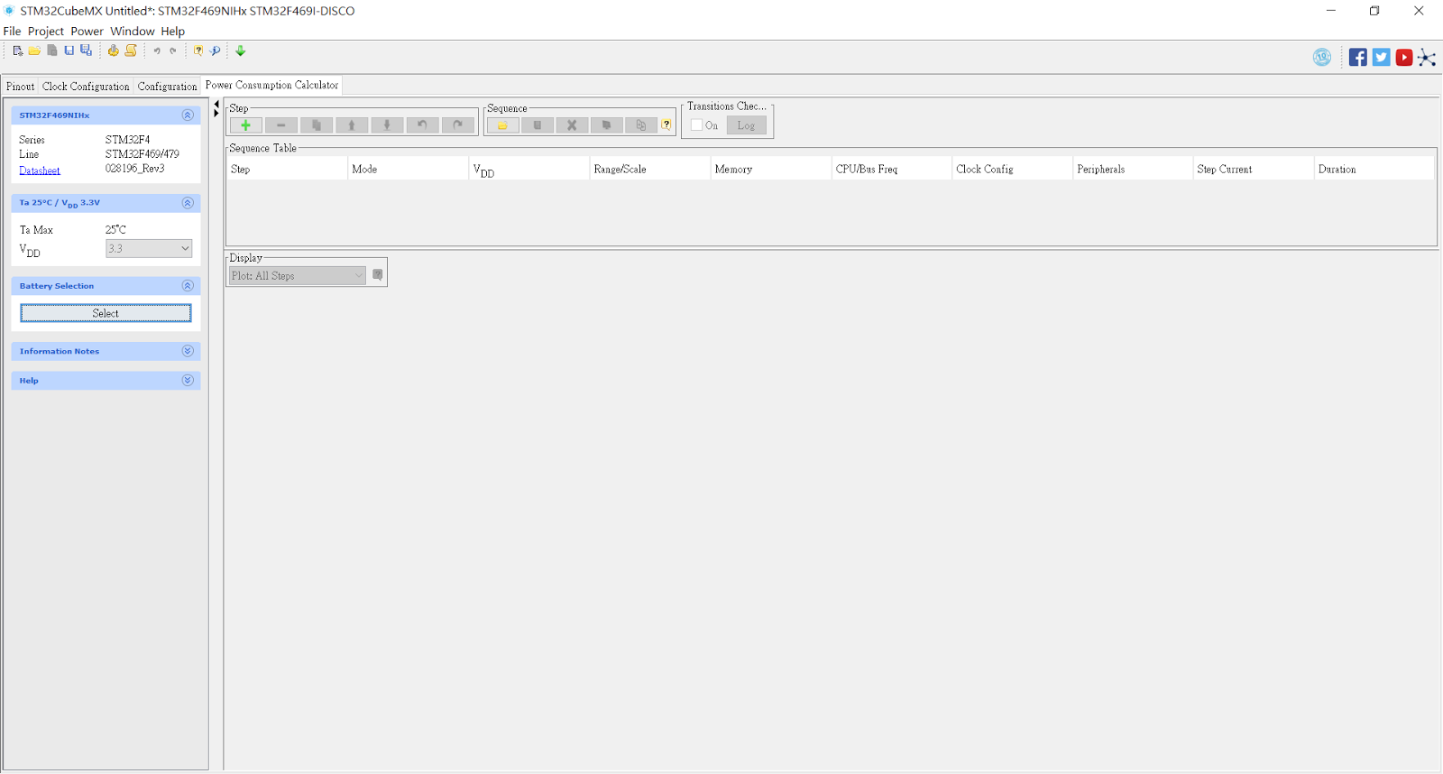Expand the Help panel

pyautogui.click(x=188, y=381)
